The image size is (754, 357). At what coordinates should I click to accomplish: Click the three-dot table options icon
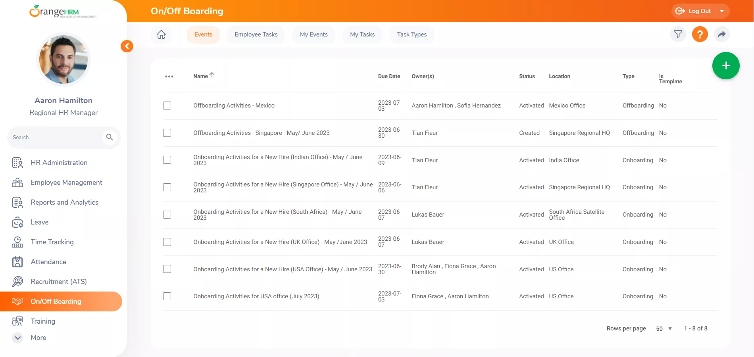pyautogui.click(x=169, y=77)
